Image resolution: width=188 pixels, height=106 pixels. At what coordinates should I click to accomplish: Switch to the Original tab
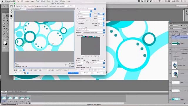coord(17,9)
